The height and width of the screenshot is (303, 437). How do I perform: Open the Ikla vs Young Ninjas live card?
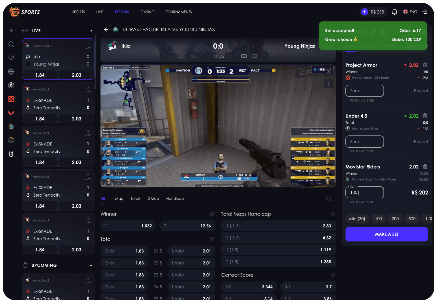[58, 59]
